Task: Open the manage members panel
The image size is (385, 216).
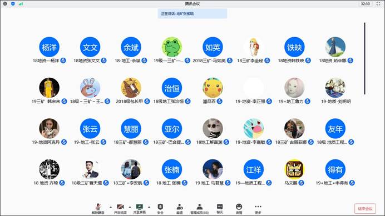Action: click(x=200, y=209)
